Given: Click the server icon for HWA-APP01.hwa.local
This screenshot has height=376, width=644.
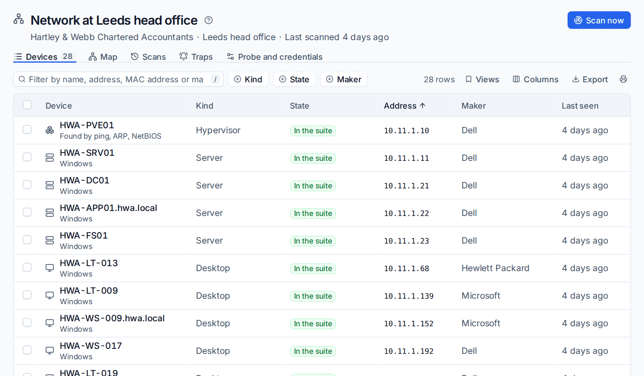Looking at the screenshot, I should (x=50, y=213).
